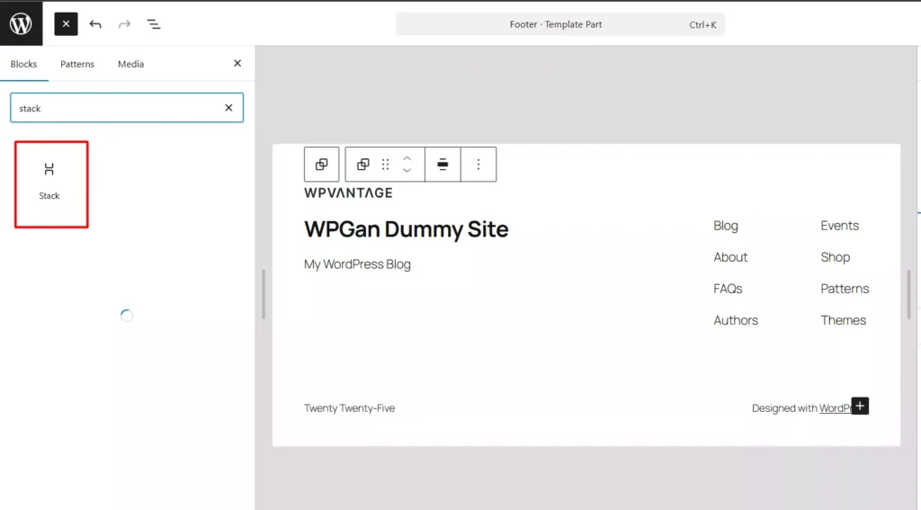Select the parent block button in toolbar
921x510 pixels.
321,165
